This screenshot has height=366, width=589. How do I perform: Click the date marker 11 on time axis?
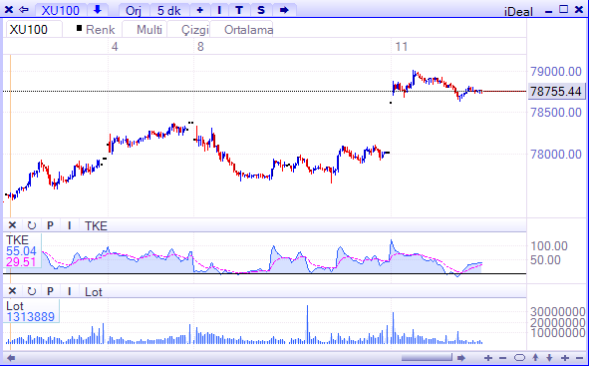pos(402,47)
